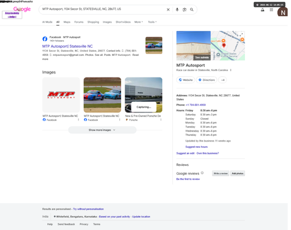Expand additional actions with +4 button
291x230 pixels.
(x=222, y=80)
